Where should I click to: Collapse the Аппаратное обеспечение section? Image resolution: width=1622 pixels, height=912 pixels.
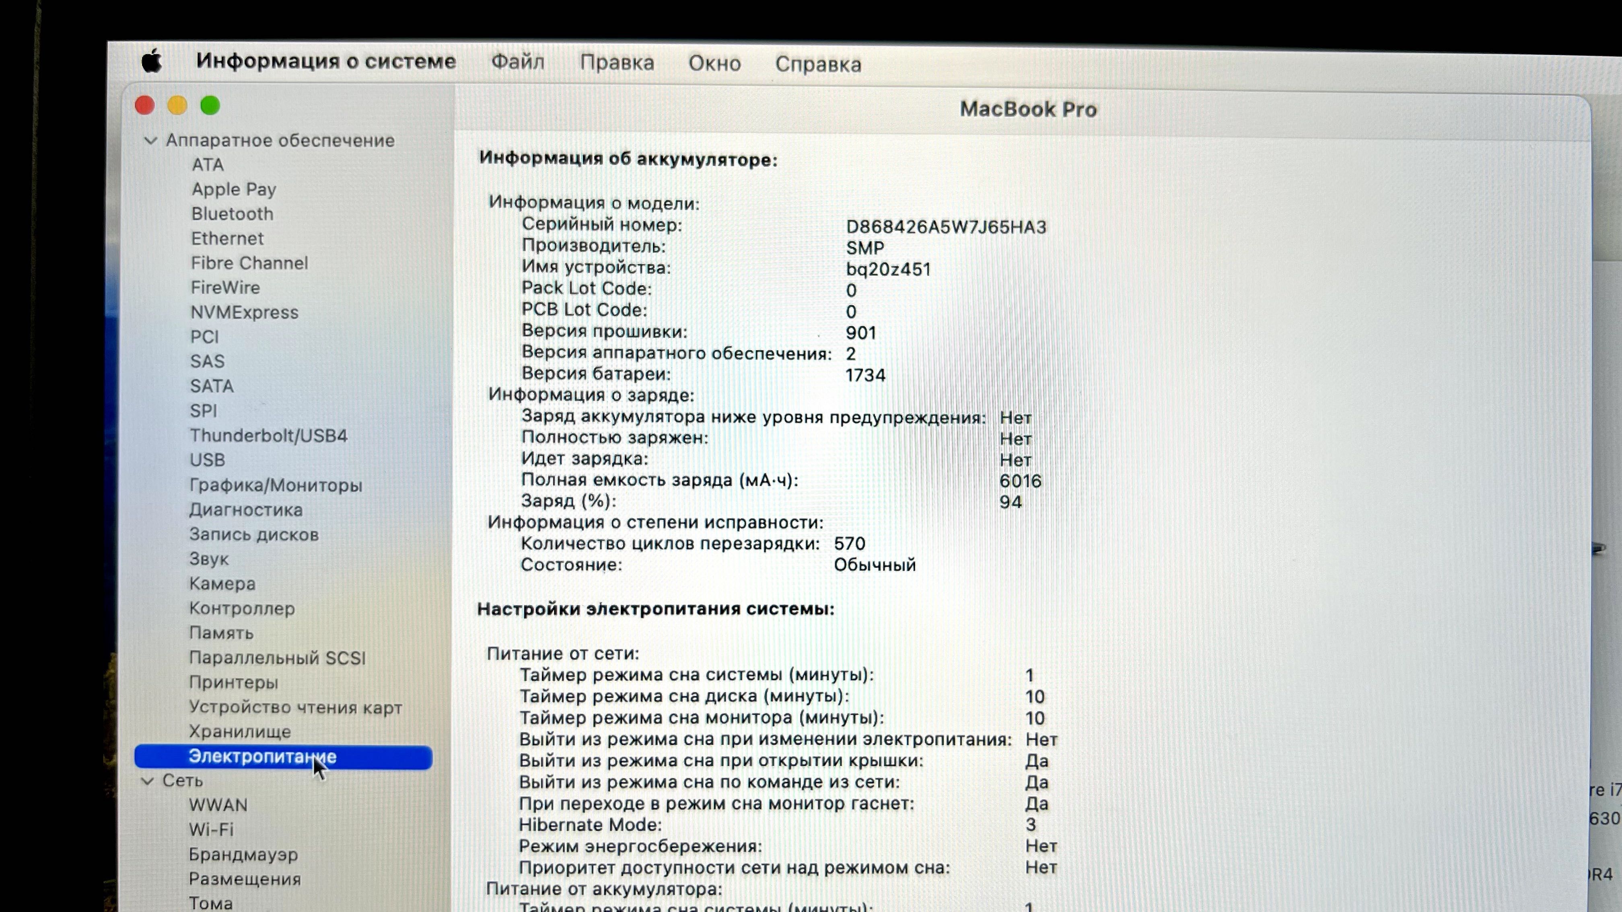150,140
